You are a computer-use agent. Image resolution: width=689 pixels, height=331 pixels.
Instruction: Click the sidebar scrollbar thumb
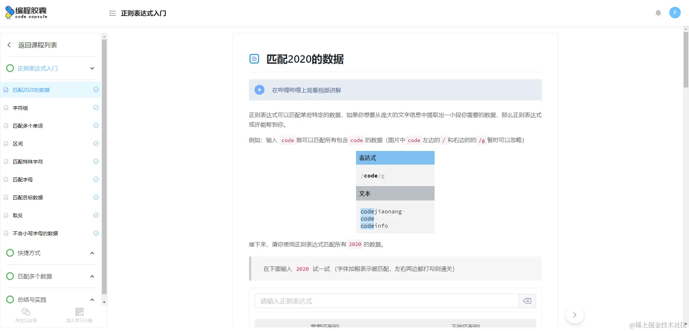pyautogui.click(x=104, y=166)
